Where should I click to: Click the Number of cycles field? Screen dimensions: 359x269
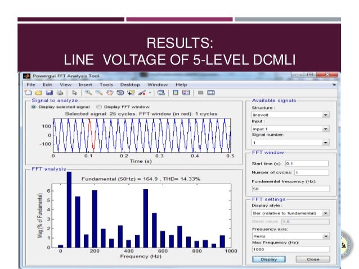312,172
